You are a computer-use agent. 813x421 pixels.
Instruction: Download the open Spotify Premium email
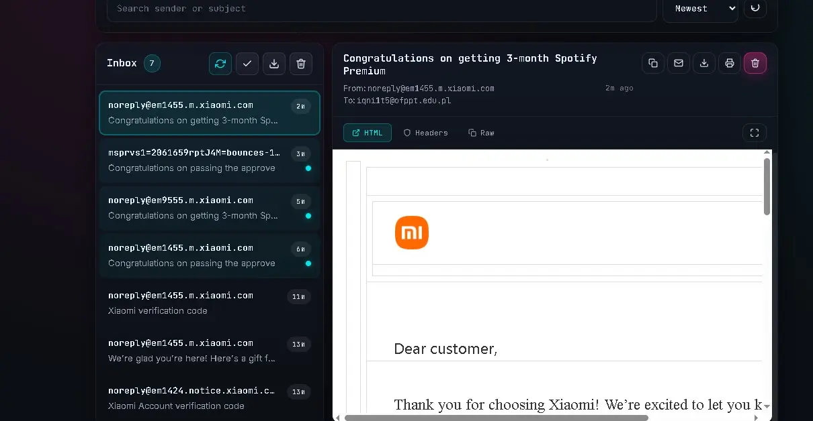[704, 63]
